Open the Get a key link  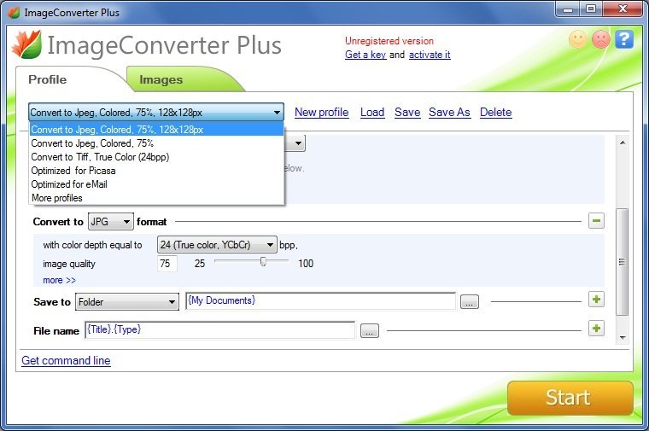365,55
